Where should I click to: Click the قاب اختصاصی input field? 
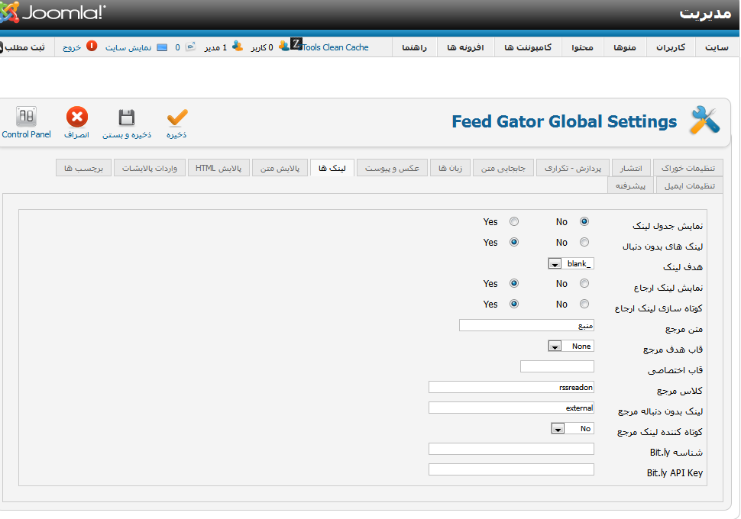click(557, 366)
